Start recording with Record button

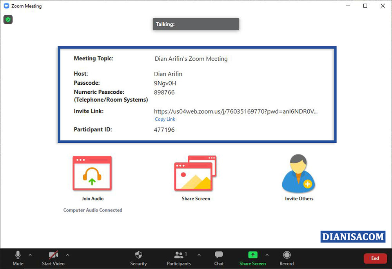(287, 258)
